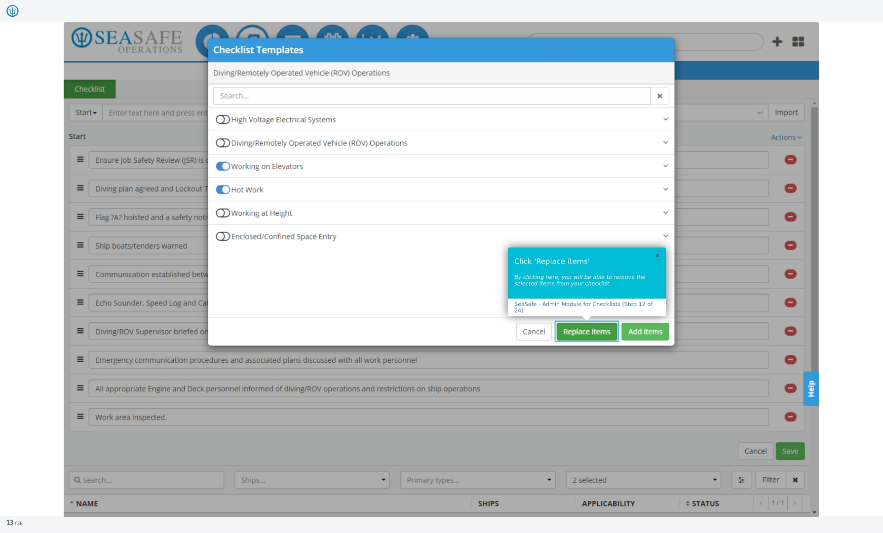This screenshot has width=883, height=533.
Task: Grab the drag handle of 'Ship boats/tenders warned'
Action: (80, 245)
